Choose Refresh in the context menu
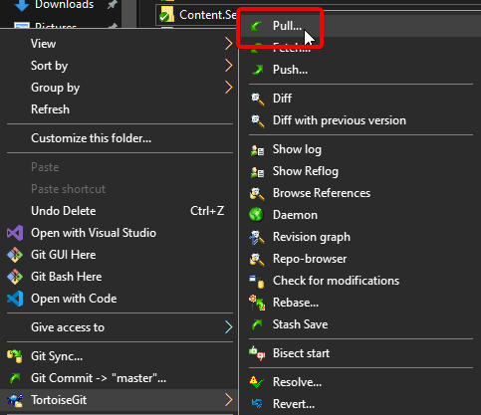The image size is (481, 415). pos(120,109)
